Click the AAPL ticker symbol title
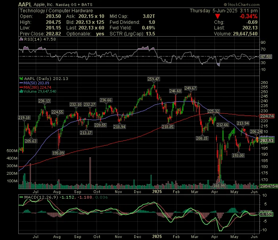Image resolution: width=278 pixels, height=240 pixels. click(x=25, y=4)
